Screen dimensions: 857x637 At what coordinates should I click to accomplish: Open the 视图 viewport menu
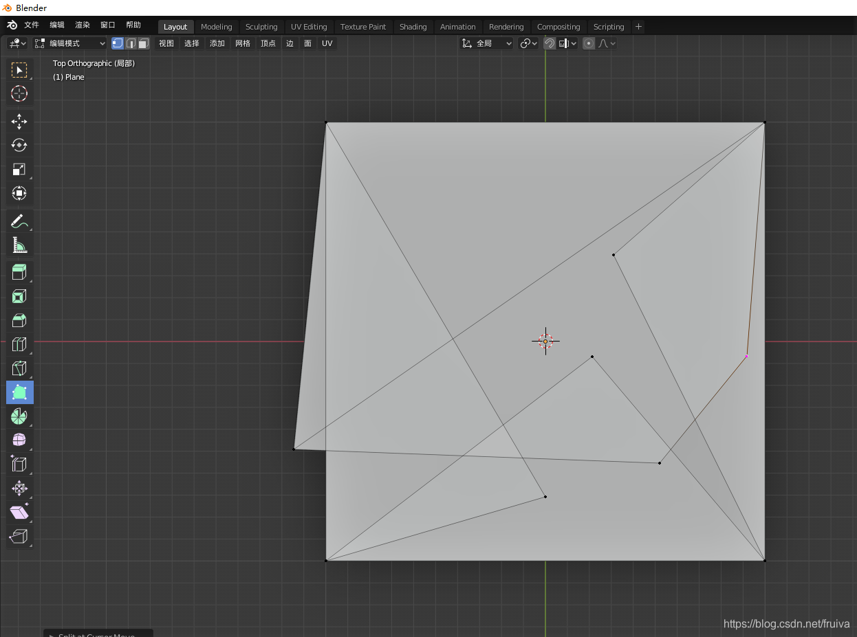166,43
